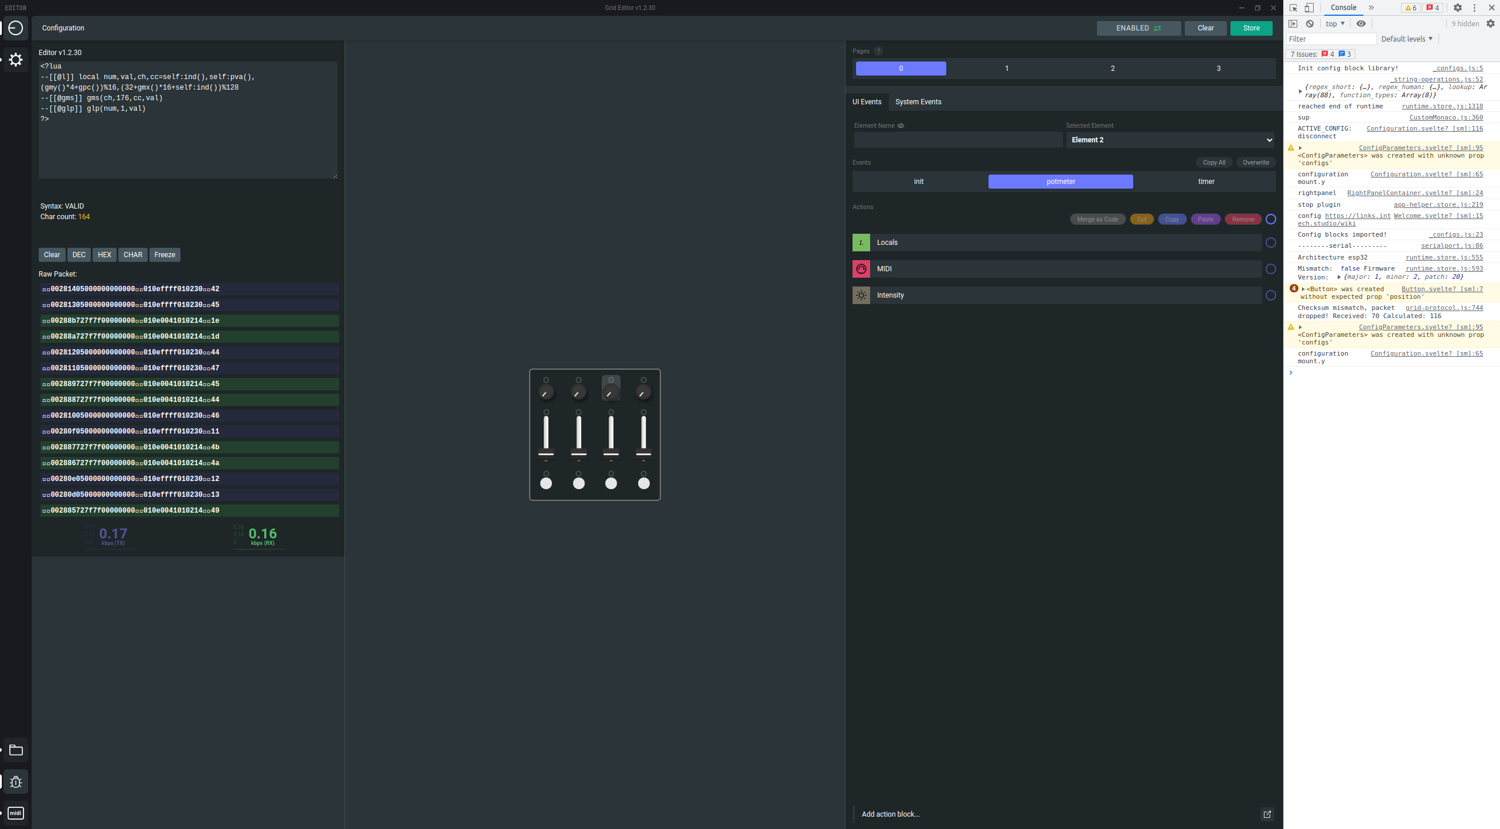This screenshot has height=829, width=1500.
Task: Open the debug bug icon in sidebar
Action: (x=15, y=782)
